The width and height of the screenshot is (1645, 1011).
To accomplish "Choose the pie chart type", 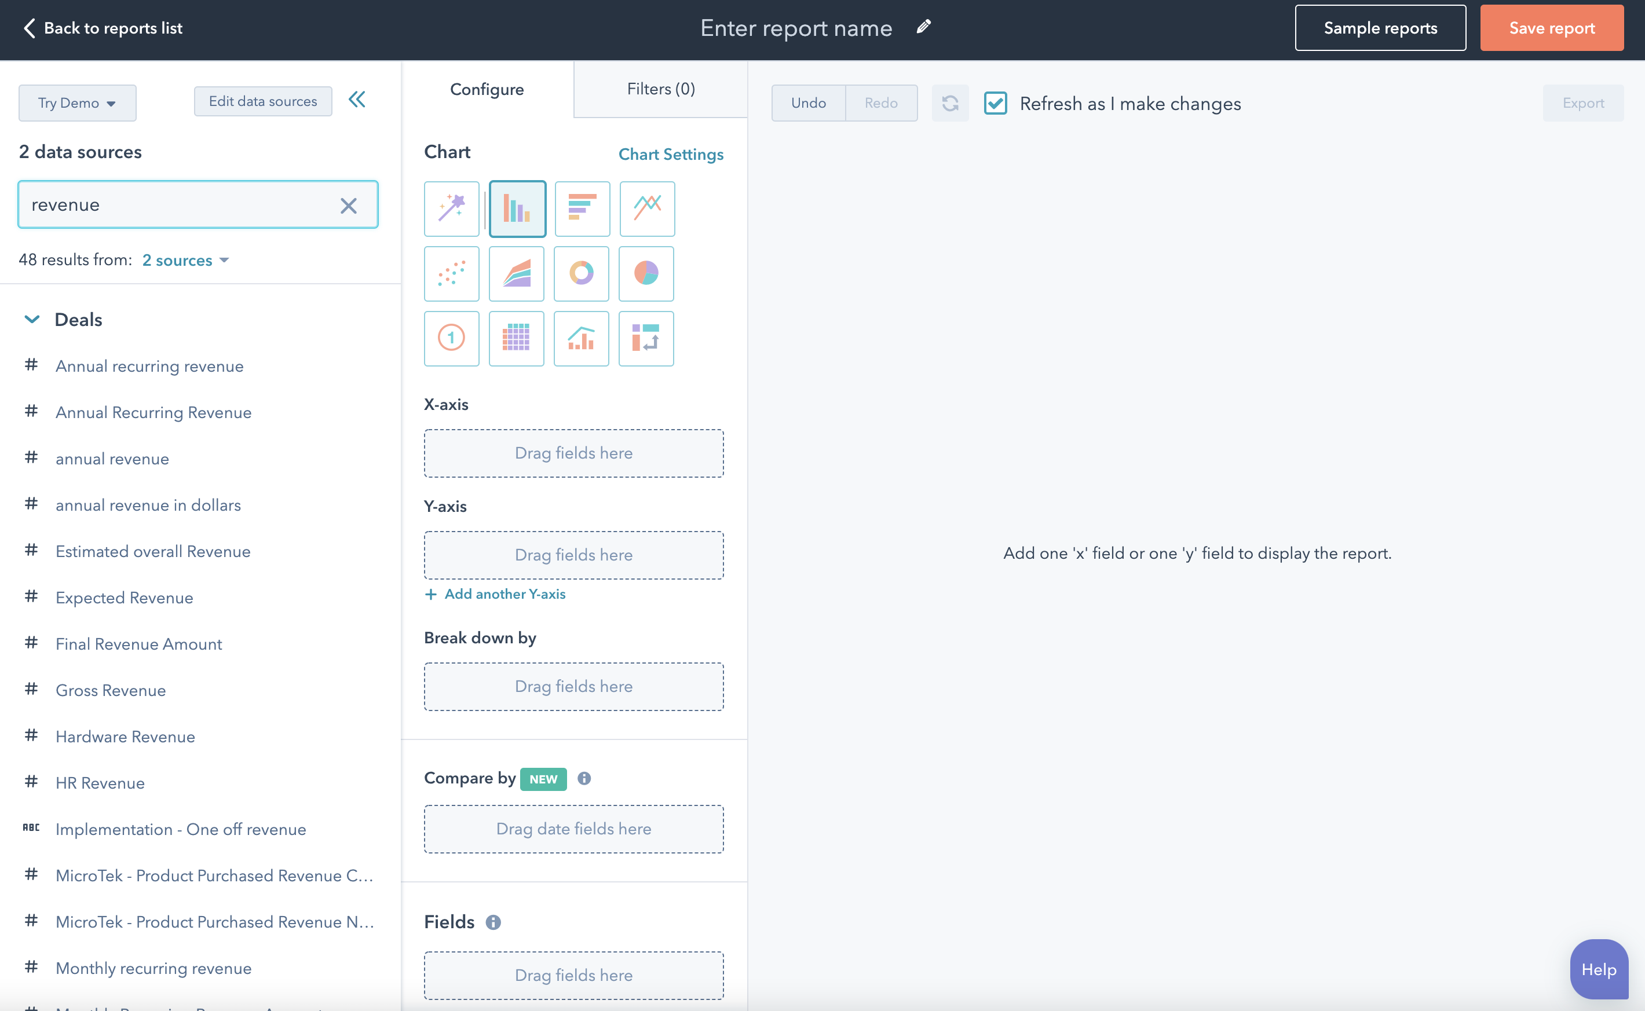I will click(x=646, y=273).
